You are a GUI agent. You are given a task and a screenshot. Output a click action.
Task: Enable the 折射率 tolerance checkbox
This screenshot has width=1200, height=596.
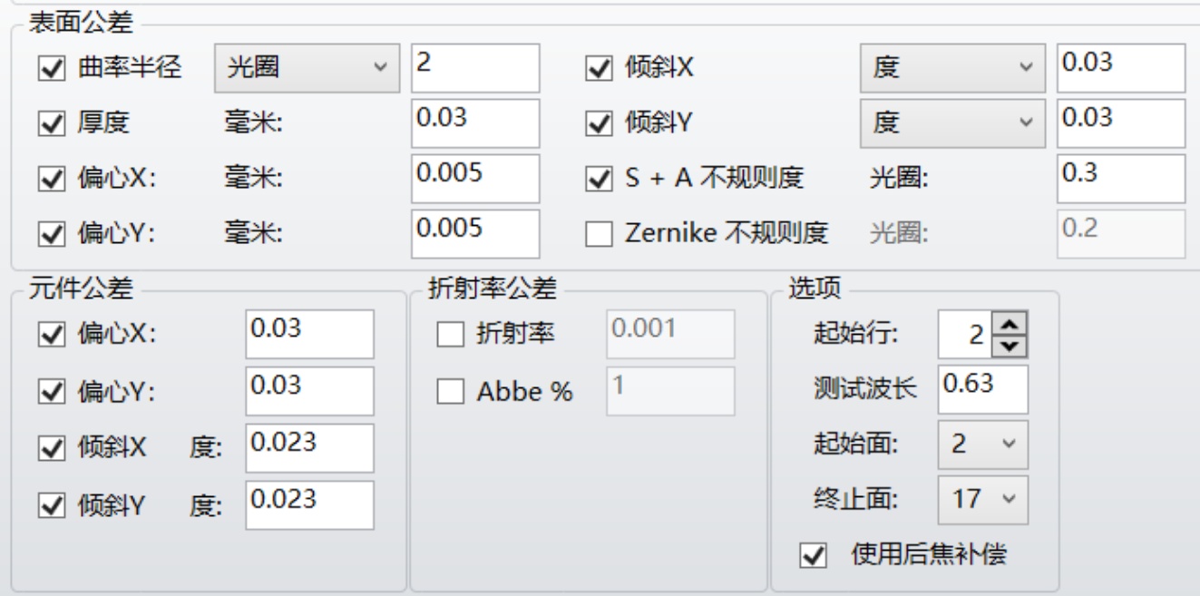point(450,335)
